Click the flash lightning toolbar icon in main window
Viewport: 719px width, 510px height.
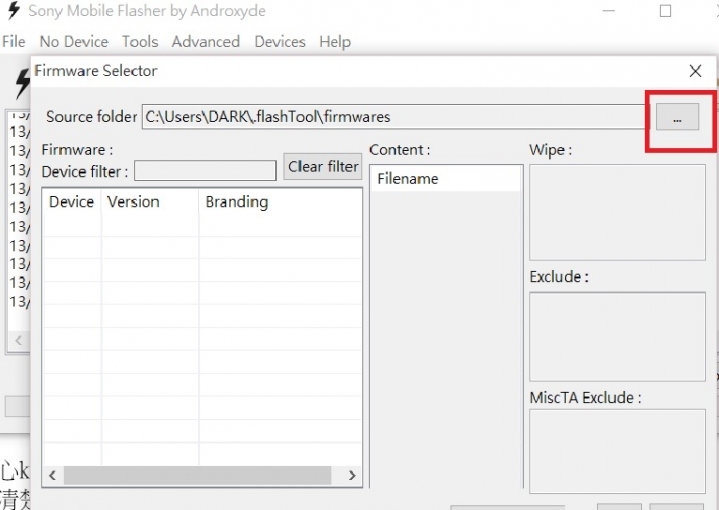tap(22, 84)
